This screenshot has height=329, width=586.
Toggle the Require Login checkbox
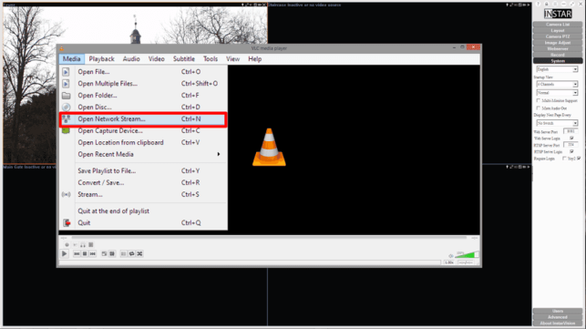pos(564,159)
